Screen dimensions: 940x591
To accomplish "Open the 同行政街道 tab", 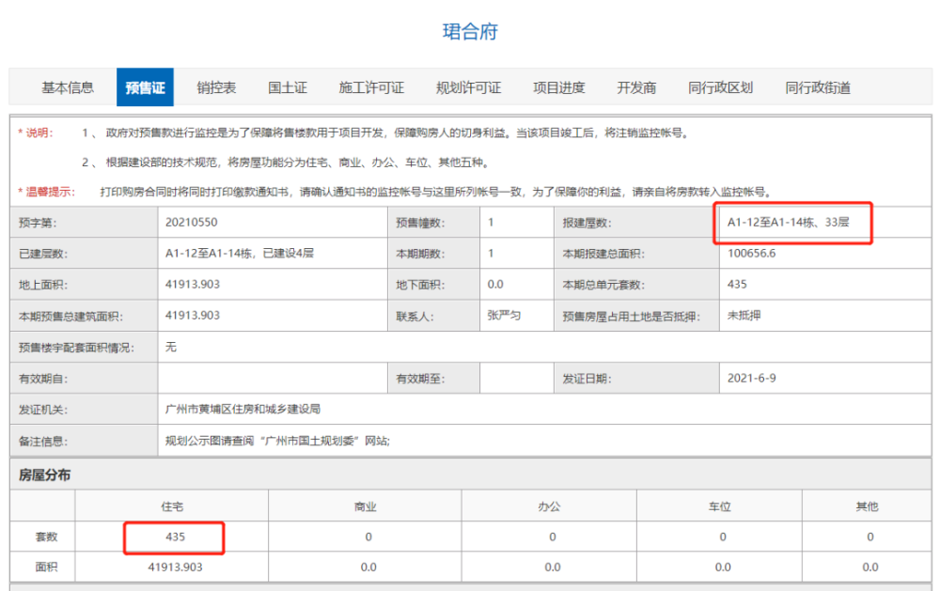I will (x=818, y=87).
